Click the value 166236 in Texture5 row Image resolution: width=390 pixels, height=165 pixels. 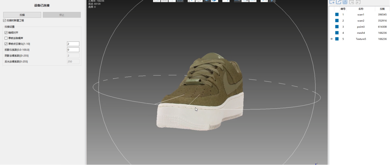click(382, 39)
